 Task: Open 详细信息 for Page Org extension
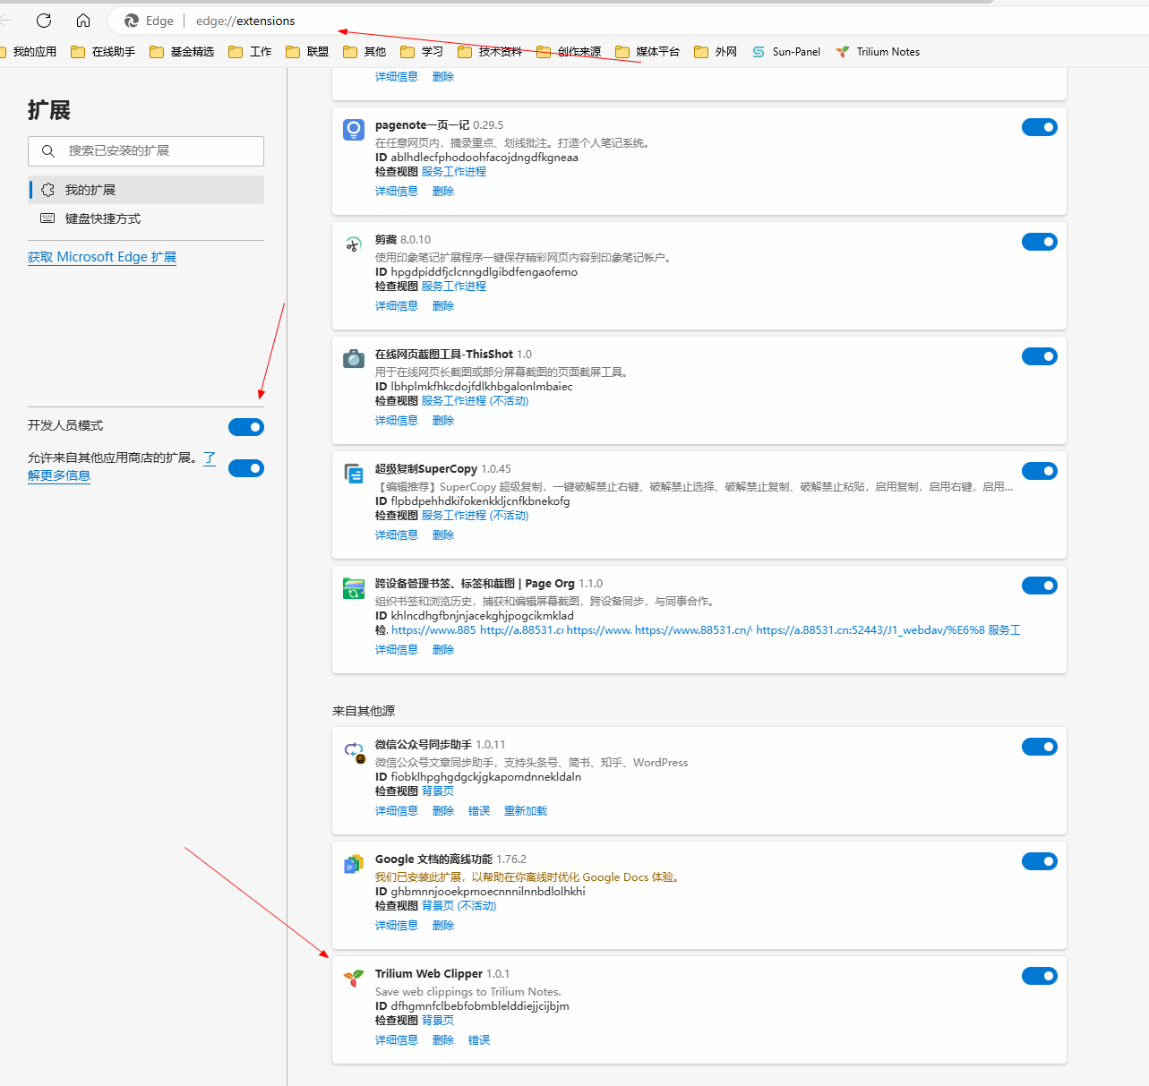[x=397, y=650]
